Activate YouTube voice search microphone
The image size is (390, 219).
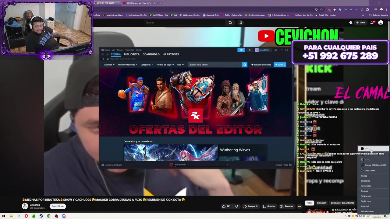pyautogui.click(x=241, y=23)
